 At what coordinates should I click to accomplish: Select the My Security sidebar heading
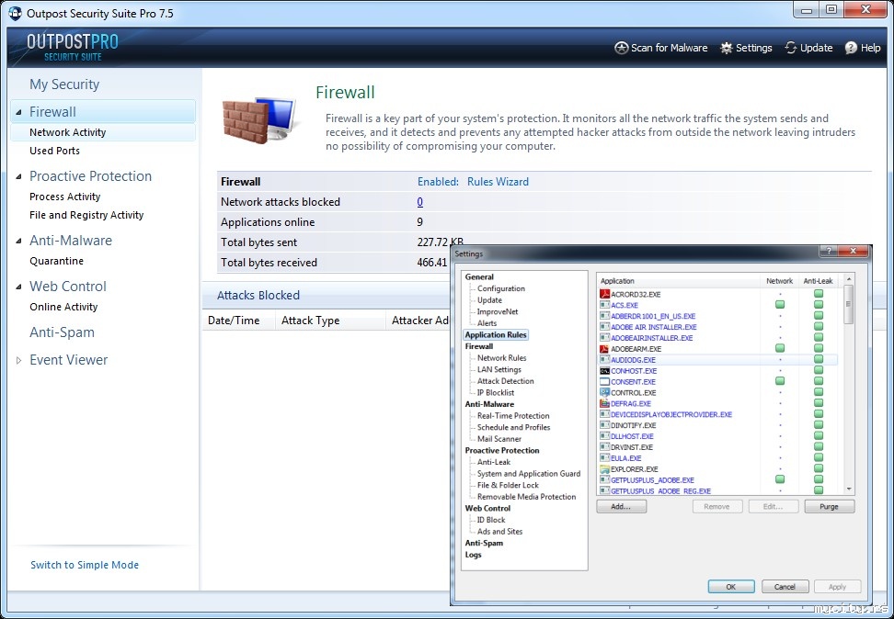click(x=64, y=84)
